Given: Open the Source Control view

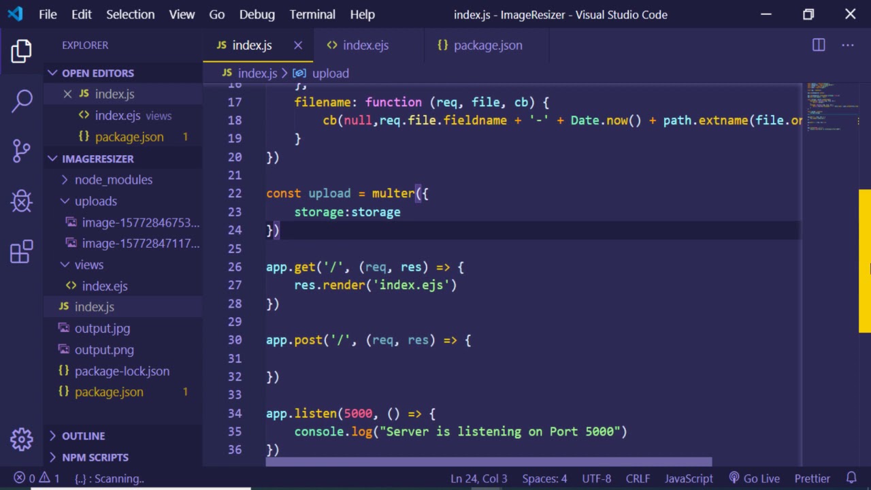Looking at the screenshot, I should coord(22,150).
